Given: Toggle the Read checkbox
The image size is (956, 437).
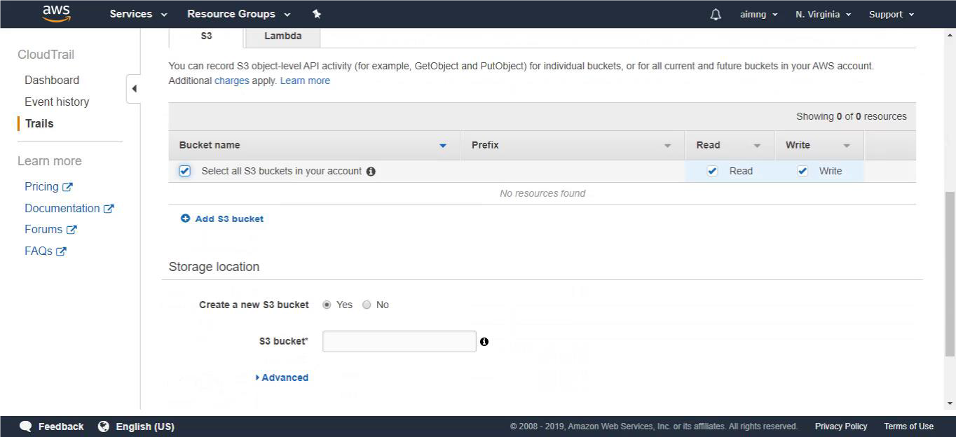Looking at the screenshot, I should tap(713, 171).
